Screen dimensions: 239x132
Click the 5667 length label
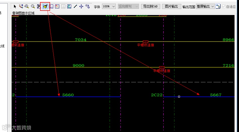(x=216, y=95)
